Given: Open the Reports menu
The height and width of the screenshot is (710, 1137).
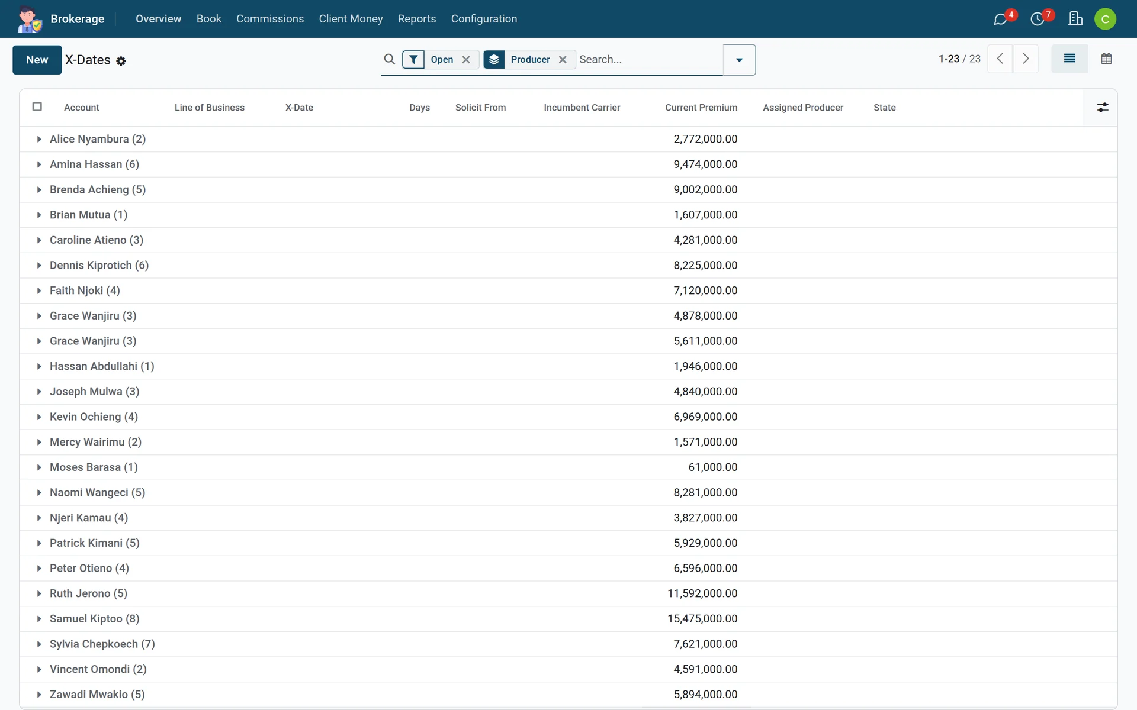Looking at the screenshot, I should pos(417,19).
